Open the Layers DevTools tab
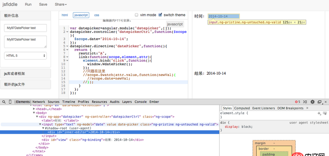 [x=127, y=102]
